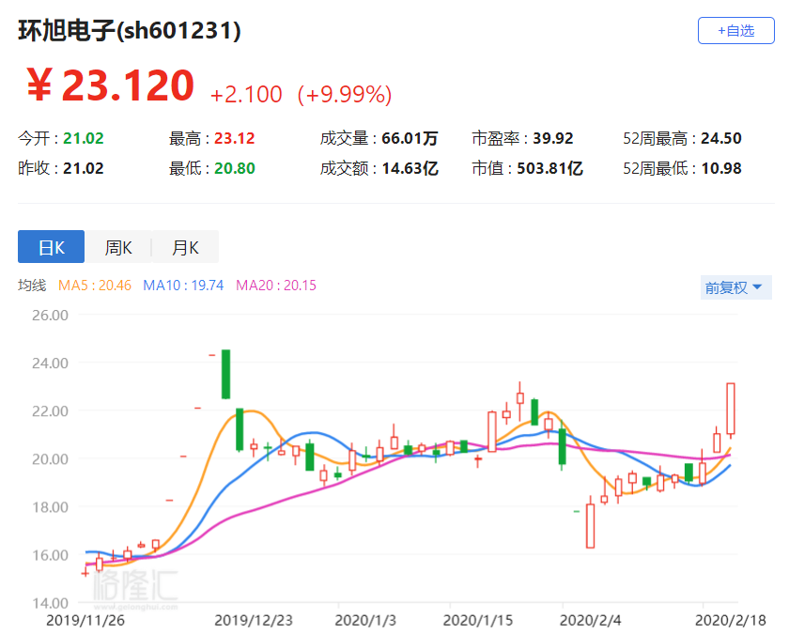This screenshot has height=634, width=789.
Task: Open the 前复权 adjustment dropdown
Action: (x=735, y=287)
